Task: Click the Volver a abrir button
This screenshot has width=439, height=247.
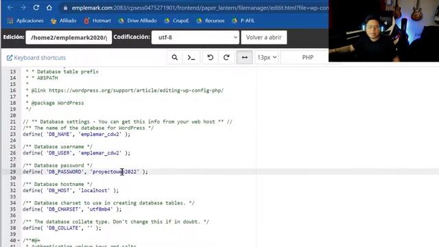Action: tap(263, 37)
